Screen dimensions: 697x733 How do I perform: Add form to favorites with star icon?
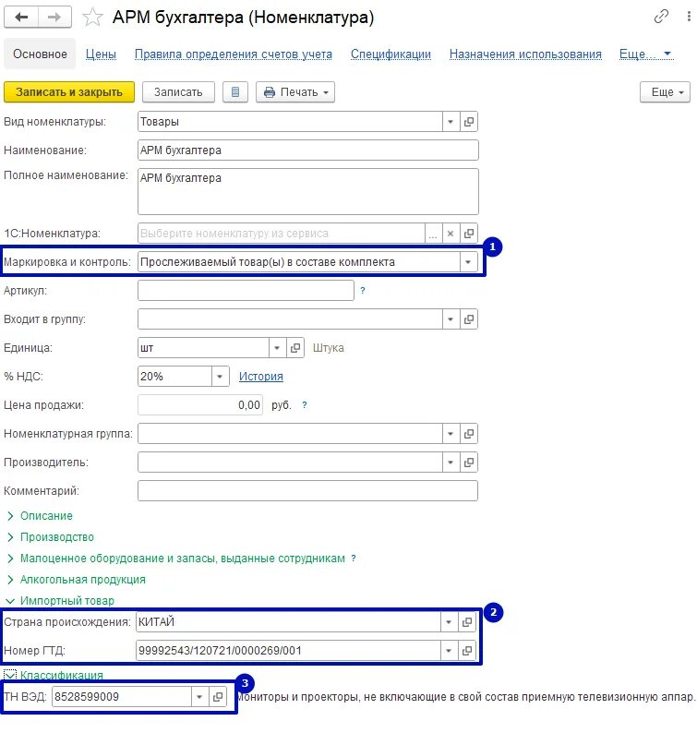pyautogui.click(x=92, y=18)
